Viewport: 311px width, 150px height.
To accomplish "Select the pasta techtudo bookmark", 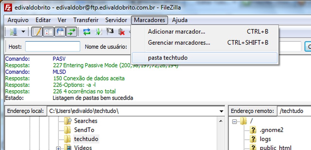I will click(205, 58).
